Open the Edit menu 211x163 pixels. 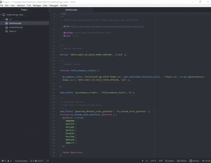7,5
